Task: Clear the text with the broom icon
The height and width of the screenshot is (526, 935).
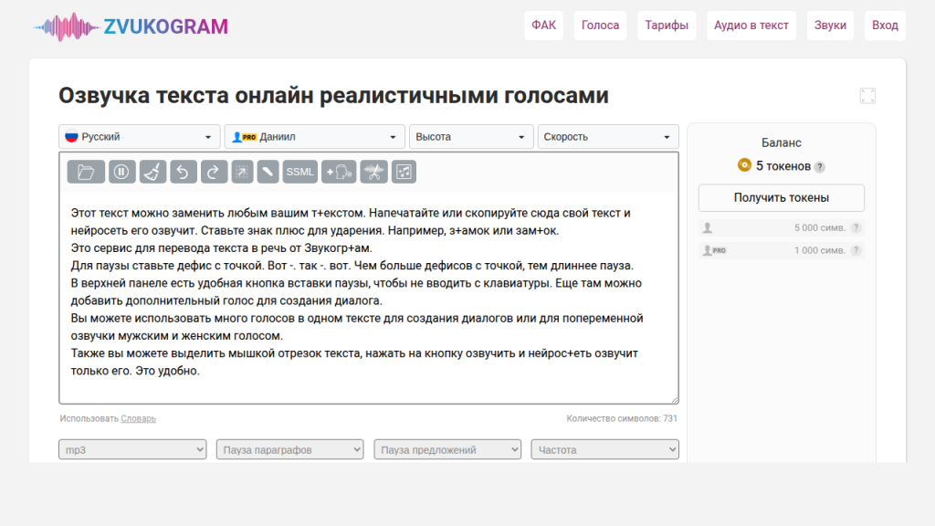Action: coord(154,171)
